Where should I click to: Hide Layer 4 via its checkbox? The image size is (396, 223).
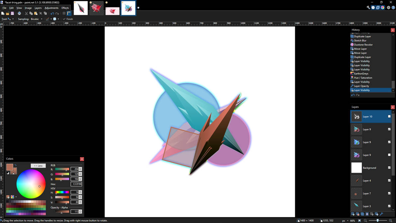pyautogui.click(x=389, y=180)
